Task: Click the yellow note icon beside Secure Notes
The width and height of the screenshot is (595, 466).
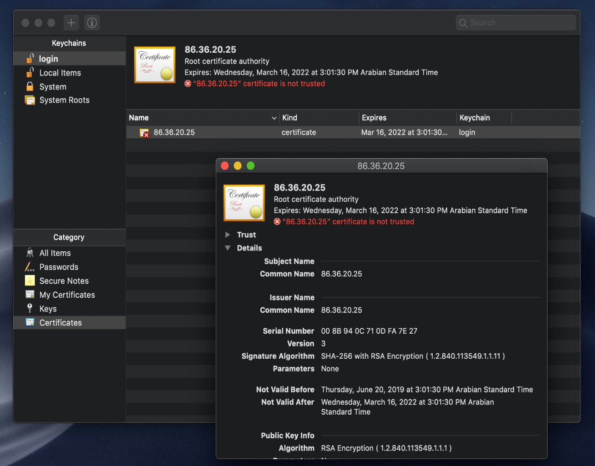Action: tap(30, 281)
